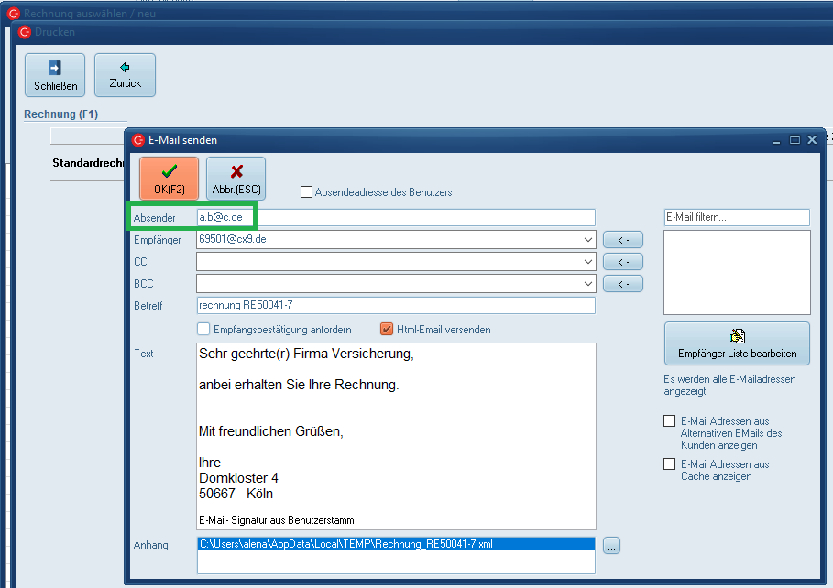The image size is (833, 588).
Task: Browse for attachment with the ellipsis button
Action: tap(611, 546)
